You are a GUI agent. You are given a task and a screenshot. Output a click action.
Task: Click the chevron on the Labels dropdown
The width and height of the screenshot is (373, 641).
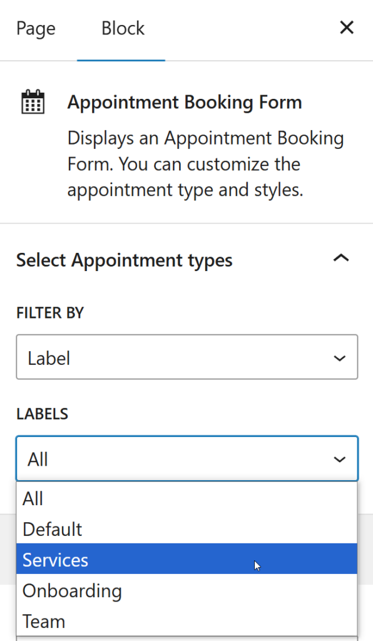coord(339,459)
